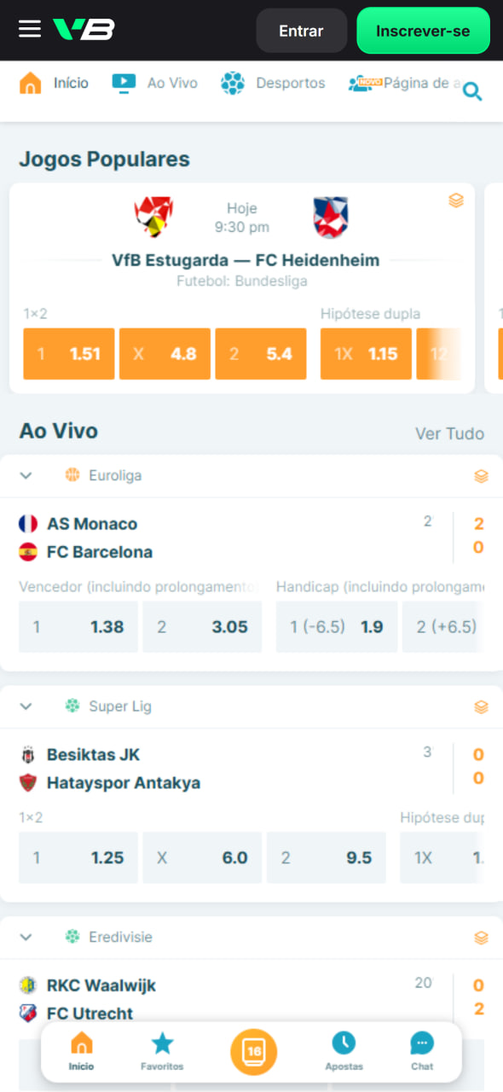This screenshot has height=1092, width=503.
Task: Tap the central calendar icon in bottom bar
Action: pyautogui.click(x=251, y=1052)
